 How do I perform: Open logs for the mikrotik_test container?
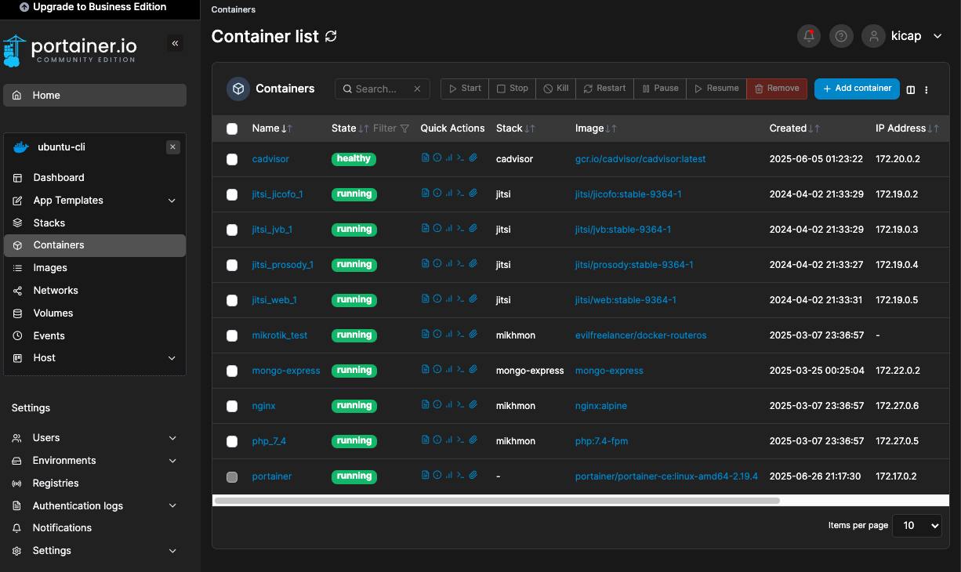coord(426,334)
